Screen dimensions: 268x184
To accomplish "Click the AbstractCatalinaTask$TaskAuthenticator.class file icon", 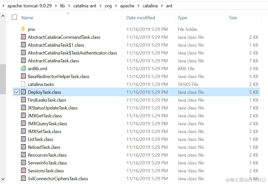I will [x=23, y=53].
